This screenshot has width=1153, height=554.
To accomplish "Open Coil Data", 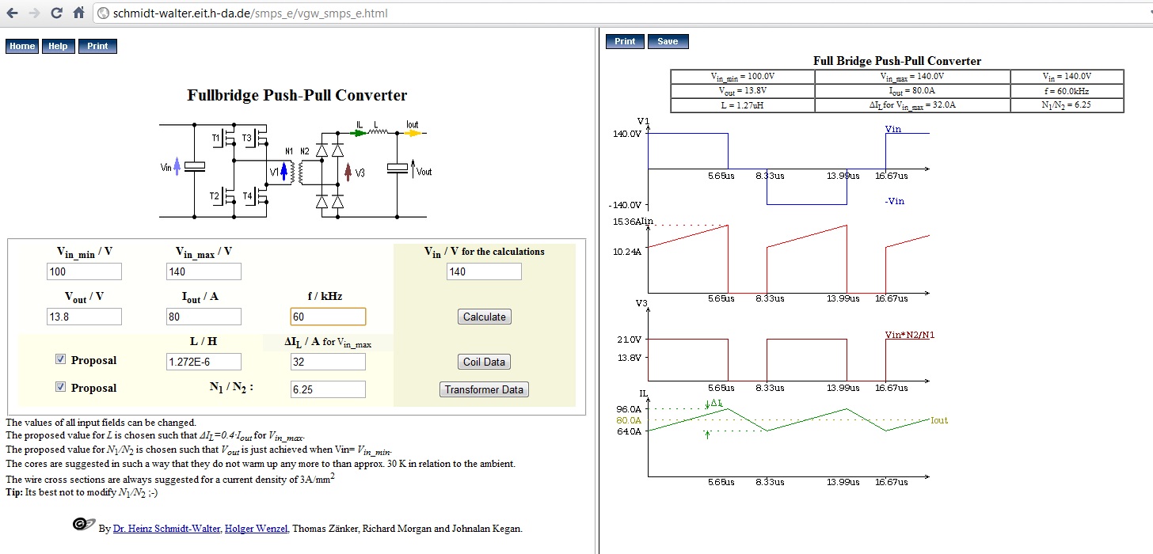I will (484, 362).
